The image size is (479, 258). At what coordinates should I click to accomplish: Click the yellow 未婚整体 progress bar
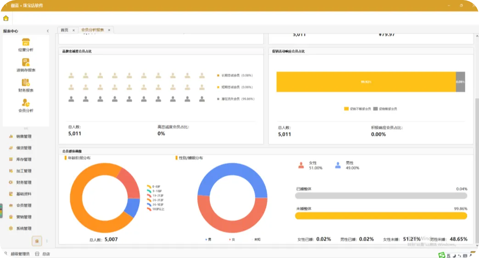pyautogui.click(x=381, y=216)
